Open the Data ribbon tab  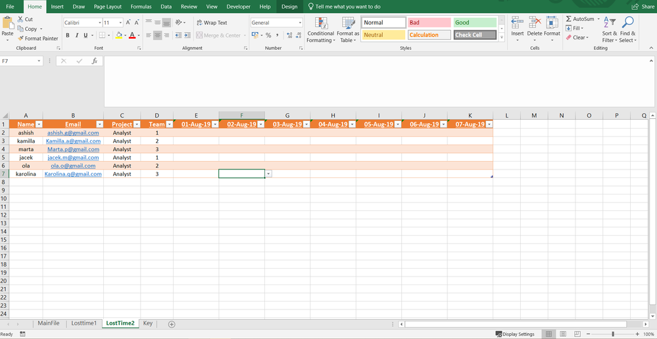(x=166, y=7)
